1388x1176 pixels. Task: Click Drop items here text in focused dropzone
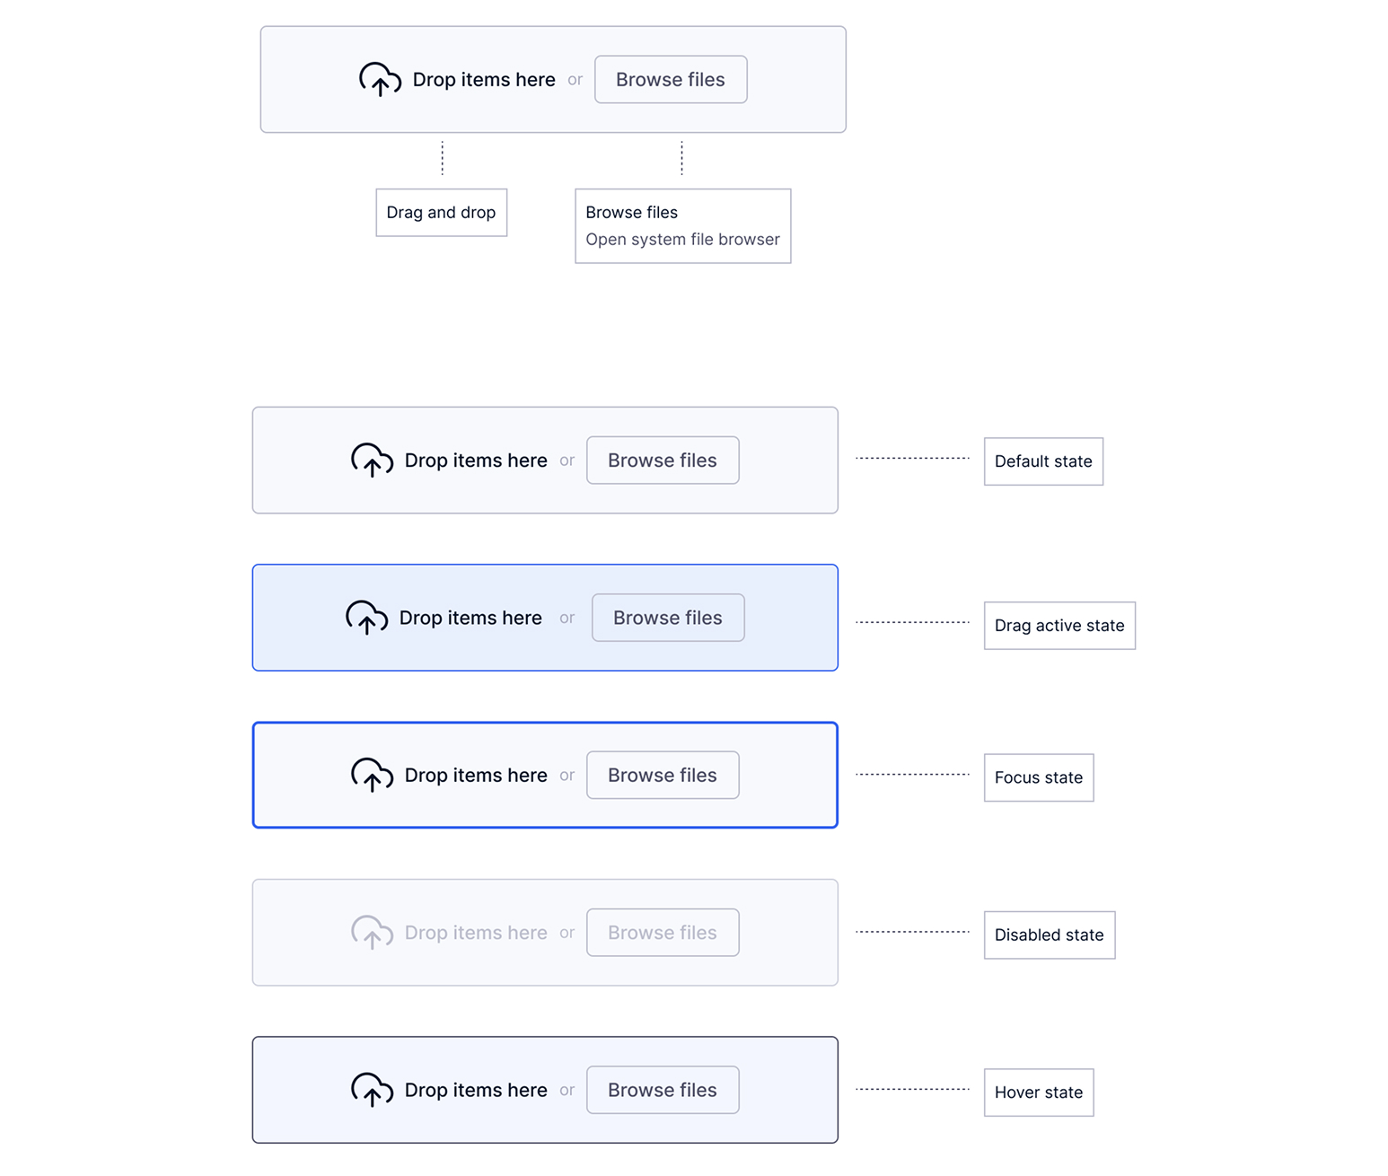(476, 775)
